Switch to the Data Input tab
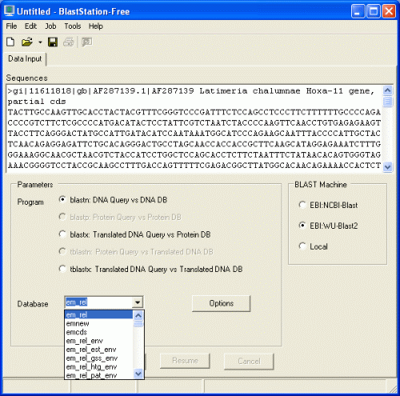Viewport: 400px width, 396px height. (x=25, y=58)
